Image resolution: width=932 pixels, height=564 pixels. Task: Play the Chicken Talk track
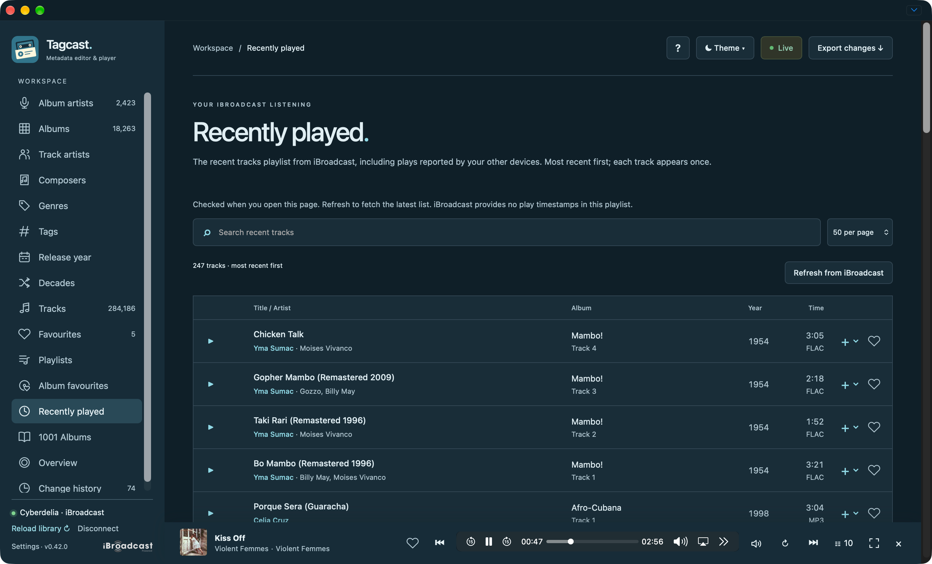211,341
